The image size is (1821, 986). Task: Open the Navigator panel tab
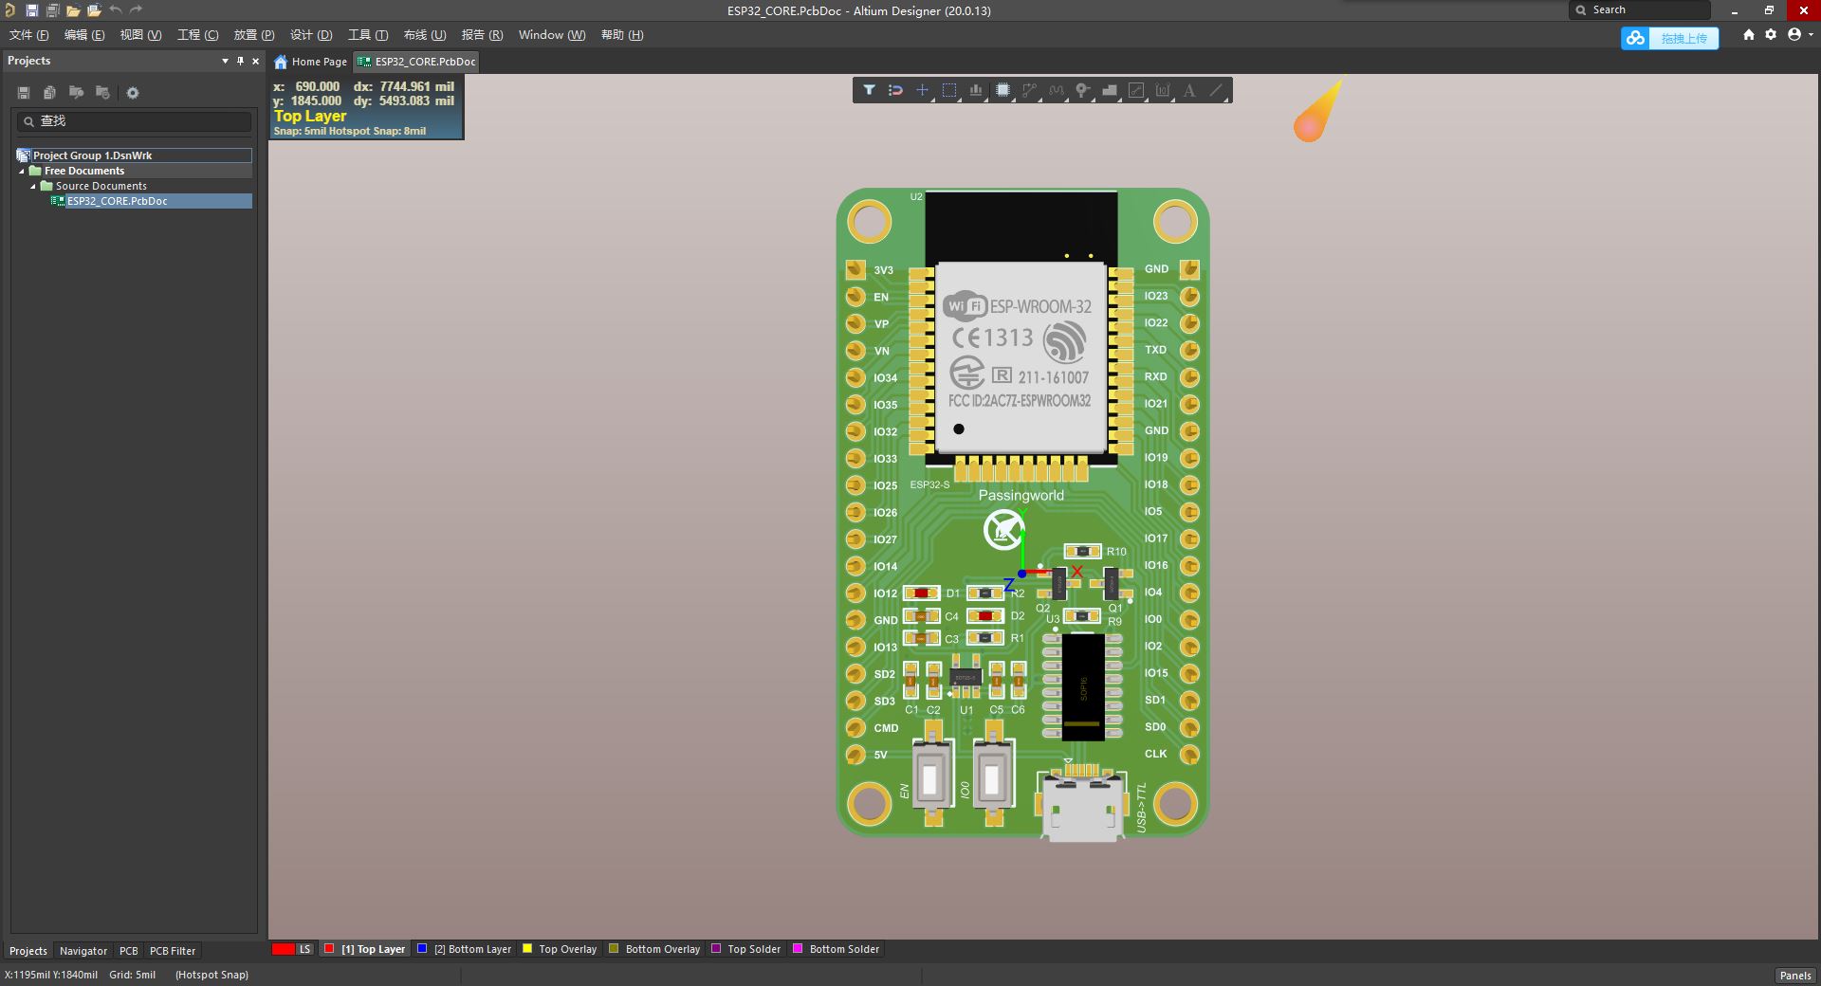[x=83, y=951]
